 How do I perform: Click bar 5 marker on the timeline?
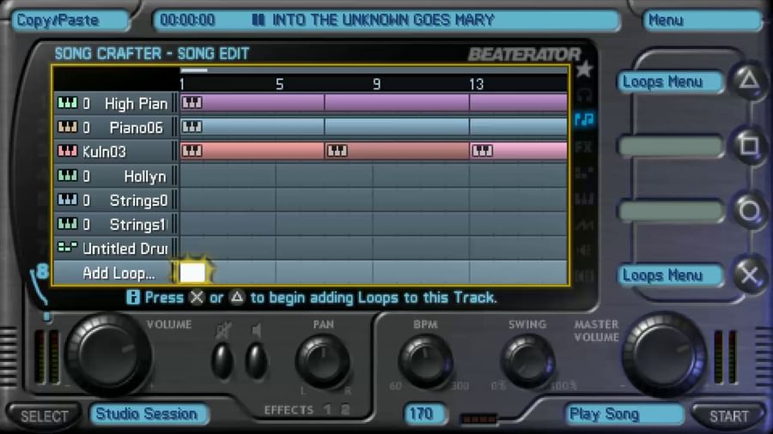coord(279,85)
